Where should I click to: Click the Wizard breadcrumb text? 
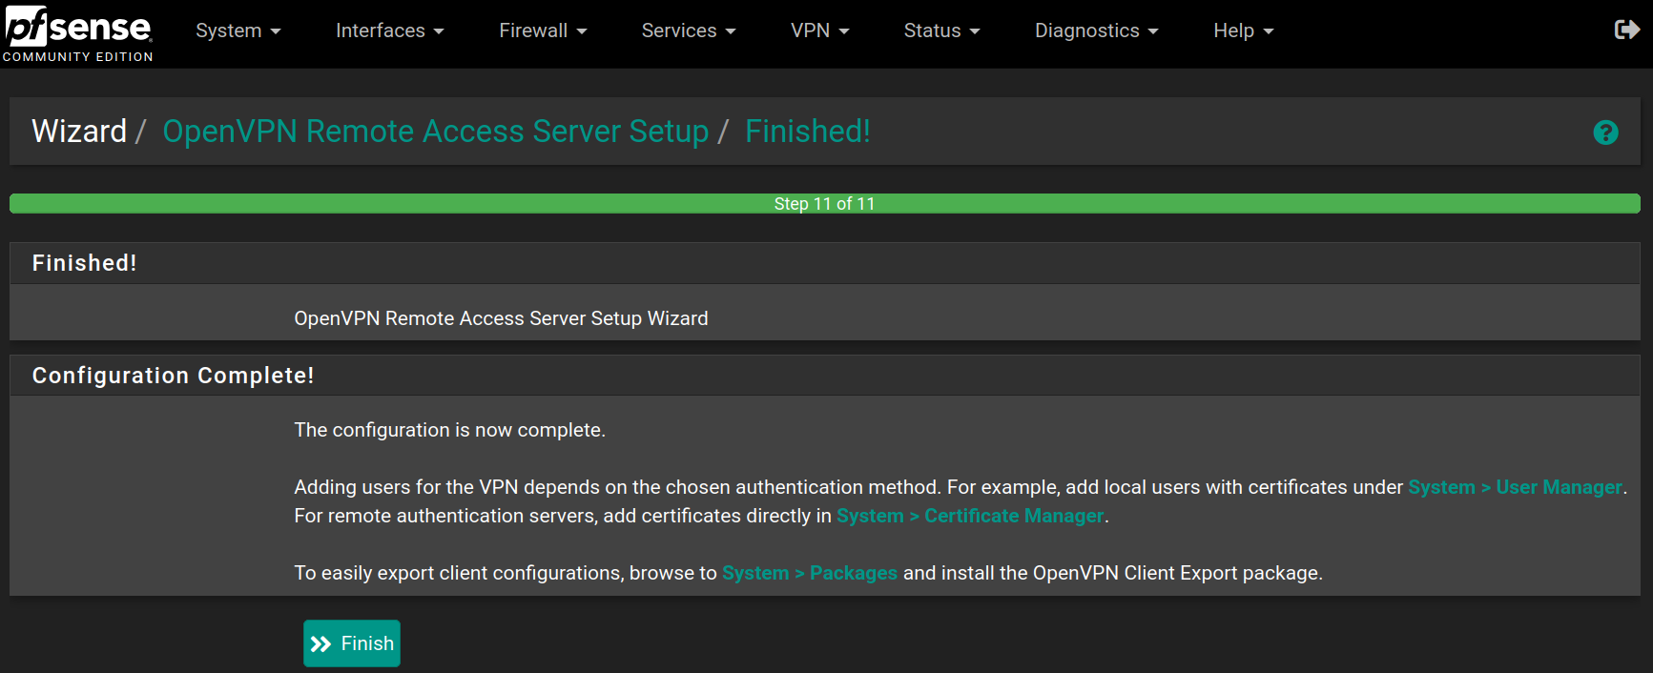(79, 132)
